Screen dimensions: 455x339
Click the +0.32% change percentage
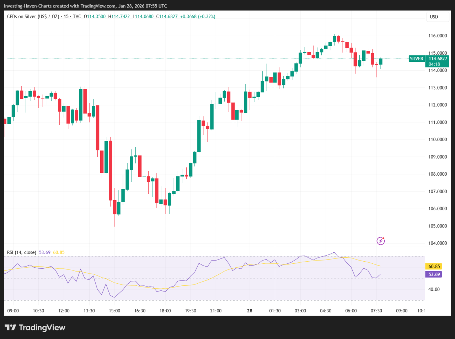tap(207, 16)
